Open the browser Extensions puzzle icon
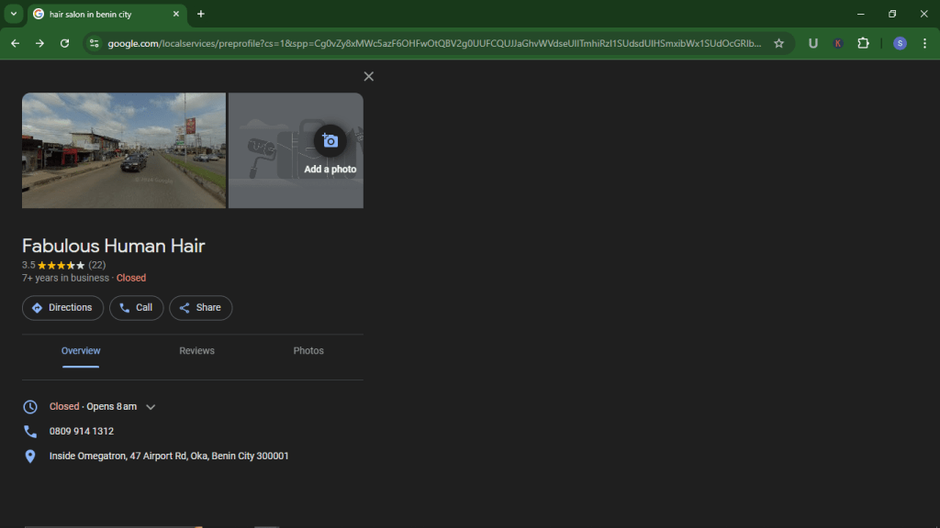The image size is (940, 528). (x=863, y=43)
